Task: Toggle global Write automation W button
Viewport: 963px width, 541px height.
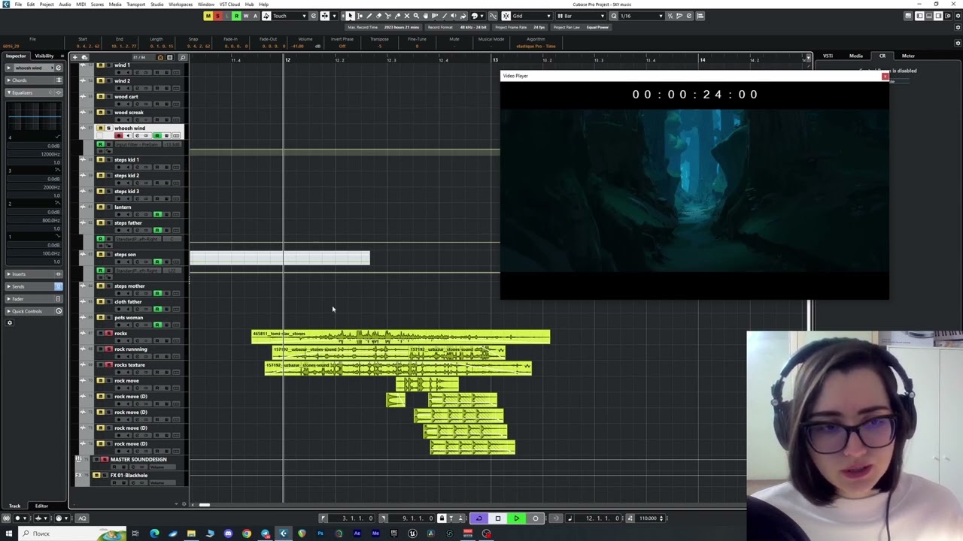Action: 246,16
